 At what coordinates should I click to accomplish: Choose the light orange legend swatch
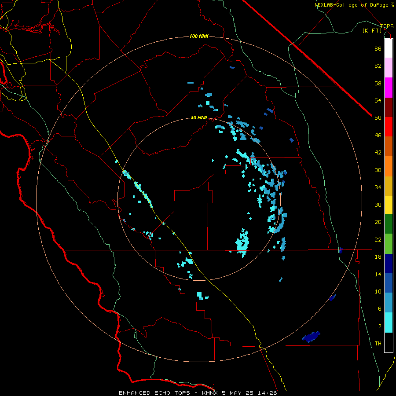[389, 166]
